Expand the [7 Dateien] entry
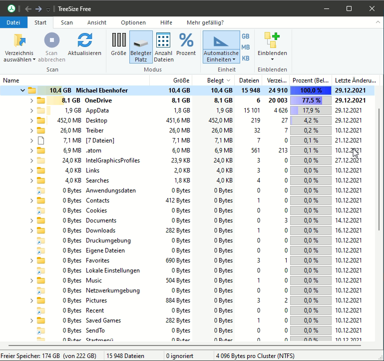The image size is (384, 361). (x=31, y=140)
